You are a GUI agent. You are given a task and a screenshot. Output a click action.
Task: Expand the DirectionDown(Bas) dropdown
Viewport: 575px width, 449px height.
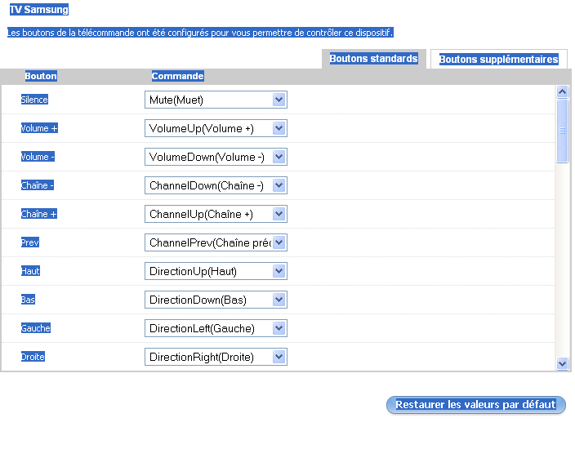279,300
